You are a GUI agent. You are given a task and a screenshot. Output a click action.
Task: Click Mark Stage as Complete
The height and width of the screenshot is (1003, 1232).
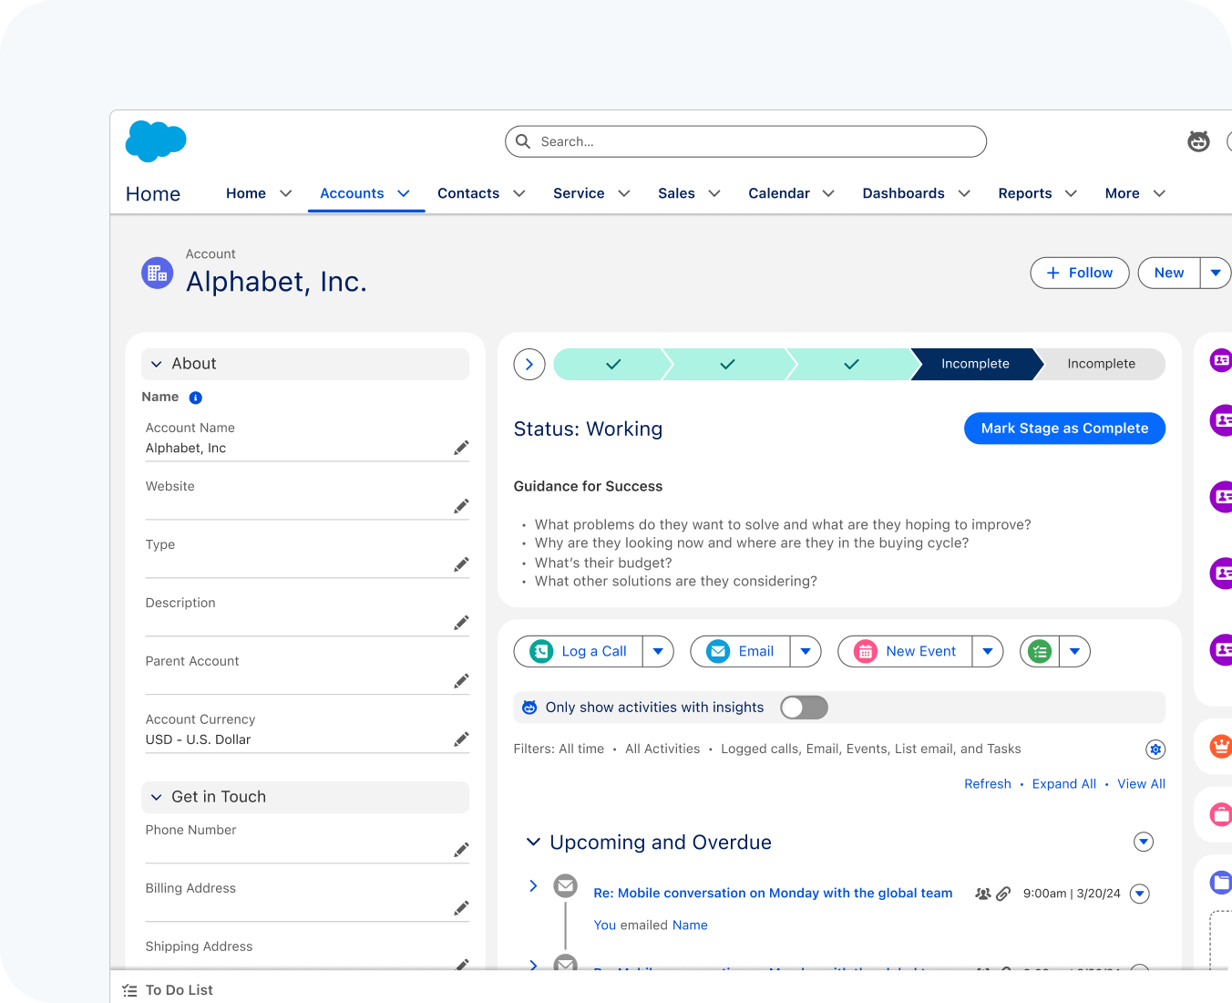[1064, 429]
